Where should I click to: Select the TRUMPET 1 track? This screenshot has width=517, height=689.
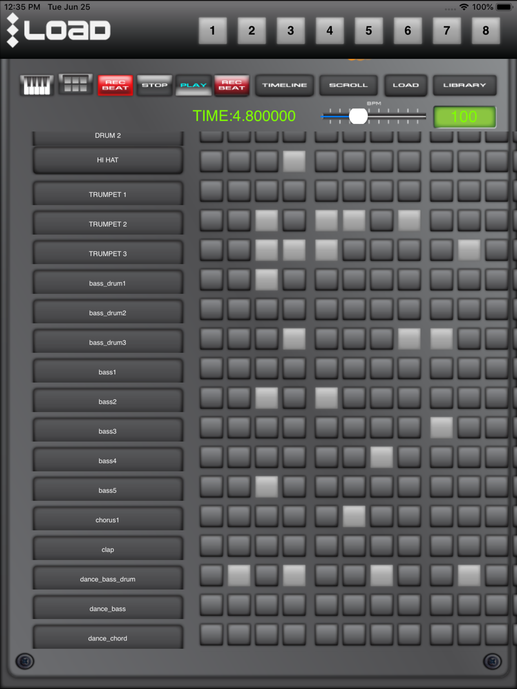pos(108,194)
